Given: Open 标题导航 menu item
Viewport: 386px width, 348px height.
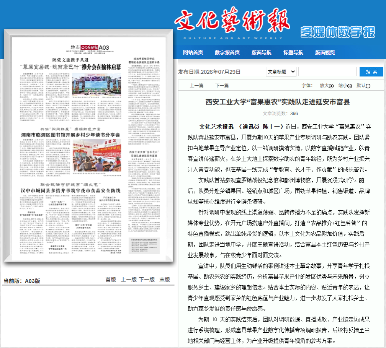Looking at the screenshot, I should tap(293, 52).
